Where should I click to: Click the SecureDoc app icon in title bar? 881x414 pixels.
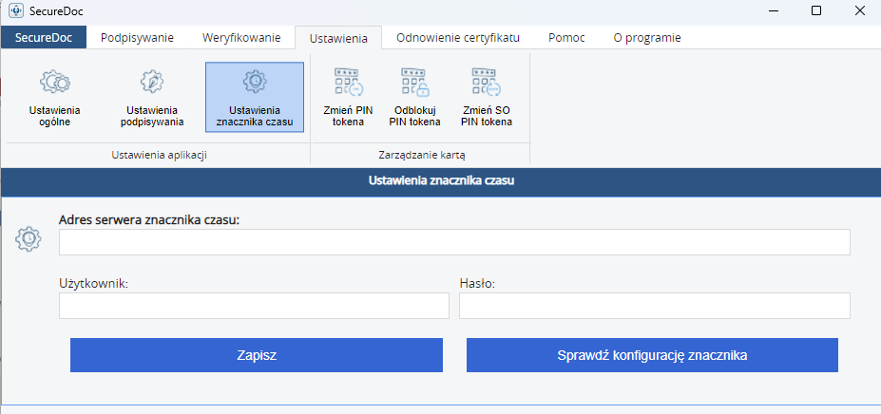(x=15, y=10)
